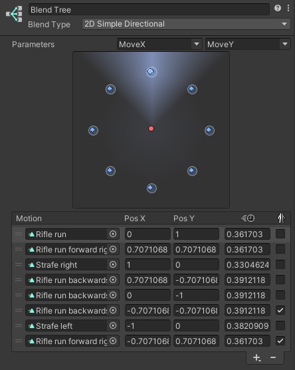Add a new motion with plus button

256,358
